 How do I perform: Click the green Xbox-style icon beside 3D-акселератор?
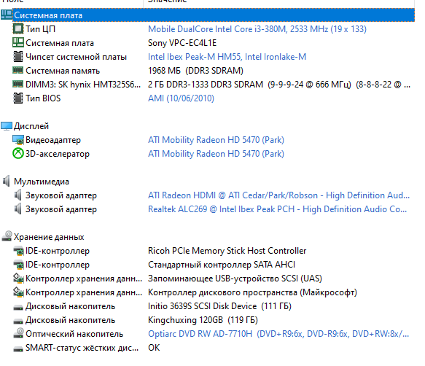[18, 153]
